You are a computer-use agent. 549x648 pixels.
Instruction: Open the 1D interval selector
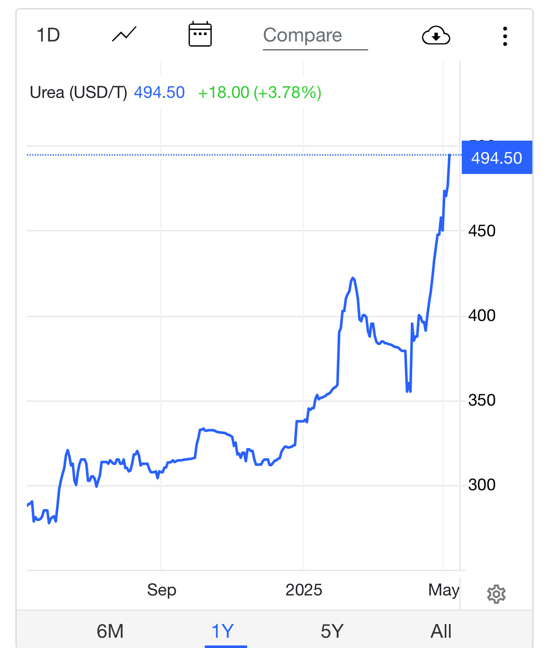point(48,35)
